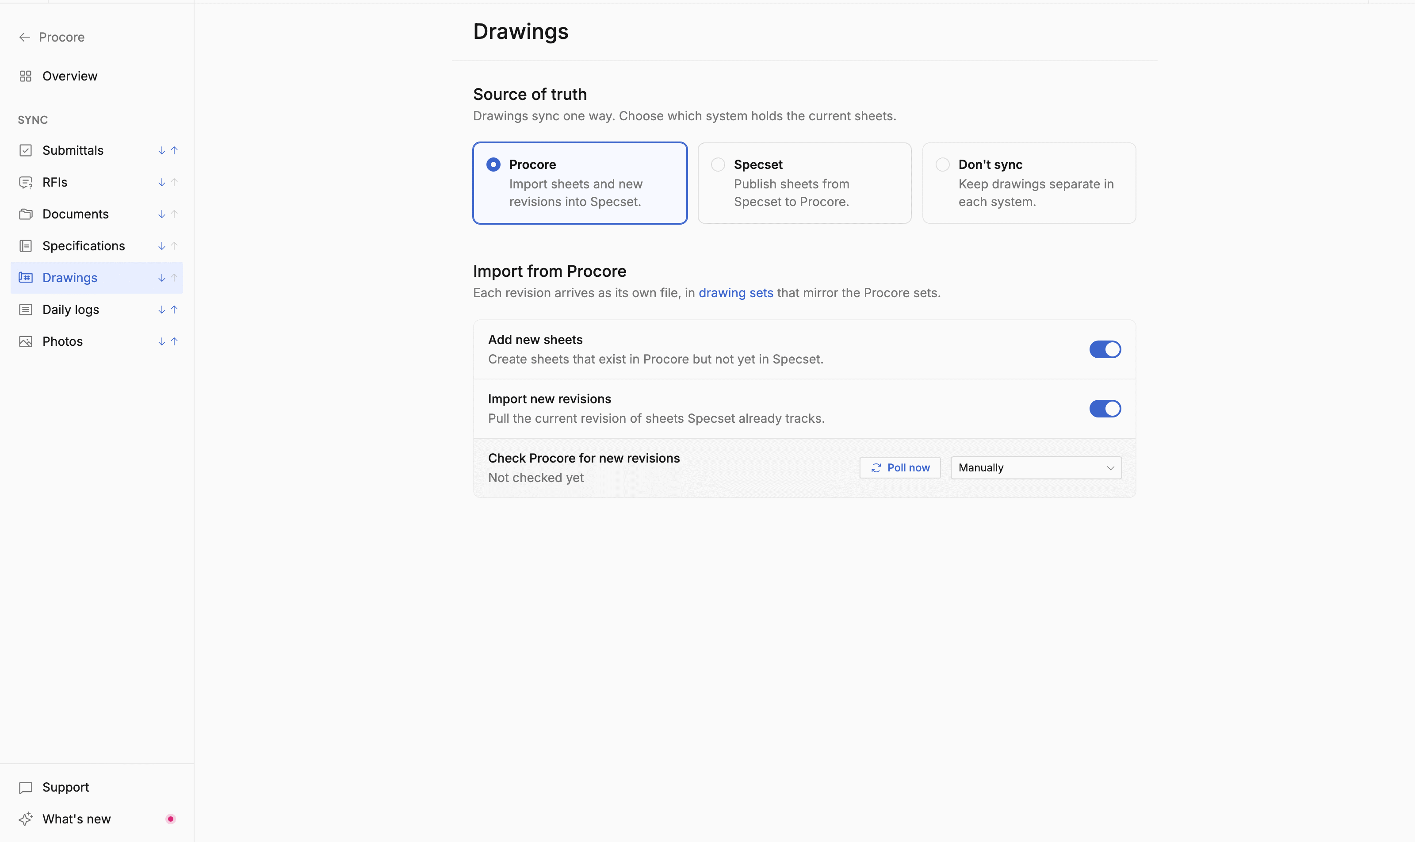Screen dimensions: 1415x842
Task: Click the sync arrows next to Photos
Action: [x=168, y=341]
